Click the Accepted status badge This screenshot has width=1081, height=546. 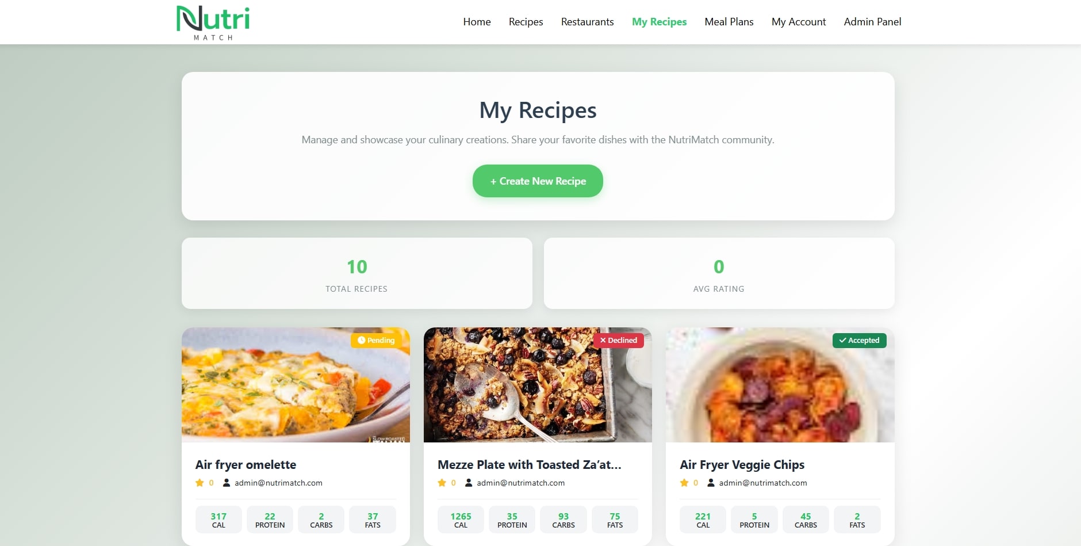[860, 340]
